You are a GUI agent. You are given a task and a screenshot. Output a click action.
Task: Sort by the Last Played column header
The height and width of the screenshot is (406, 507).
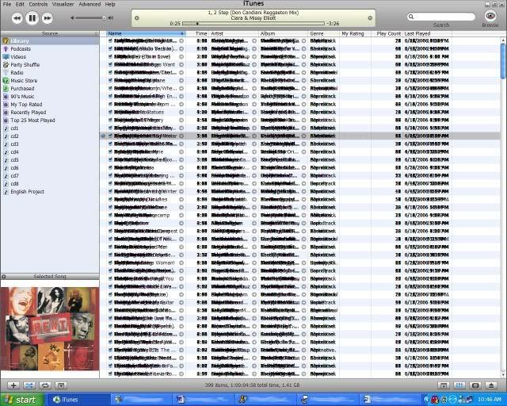(428, 33)
